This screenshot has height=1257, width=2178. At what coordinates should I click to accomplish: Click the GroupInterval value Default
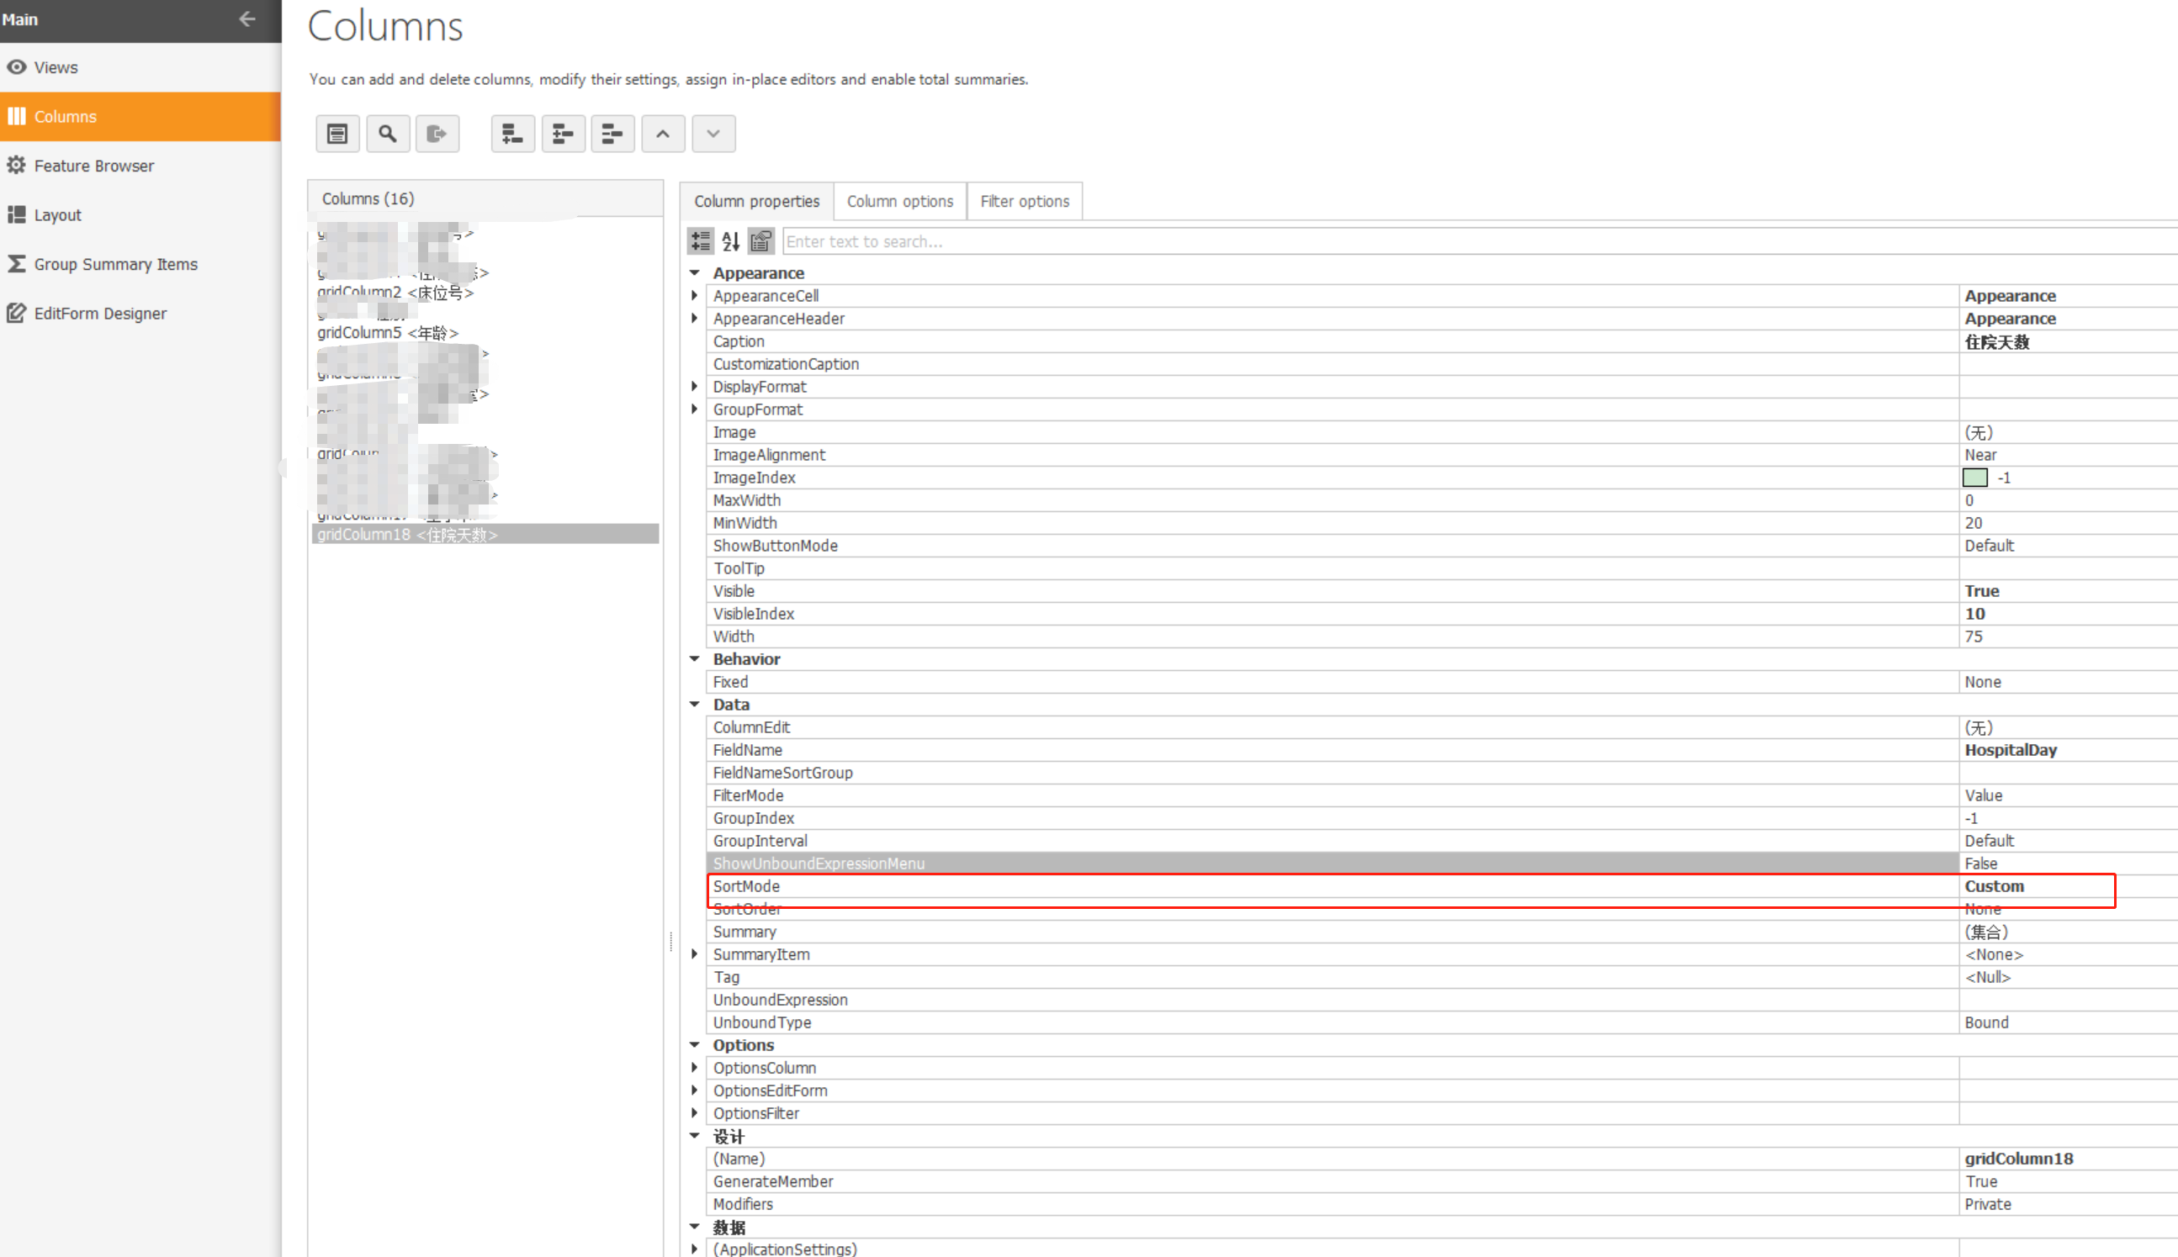tap(1989, 841)
